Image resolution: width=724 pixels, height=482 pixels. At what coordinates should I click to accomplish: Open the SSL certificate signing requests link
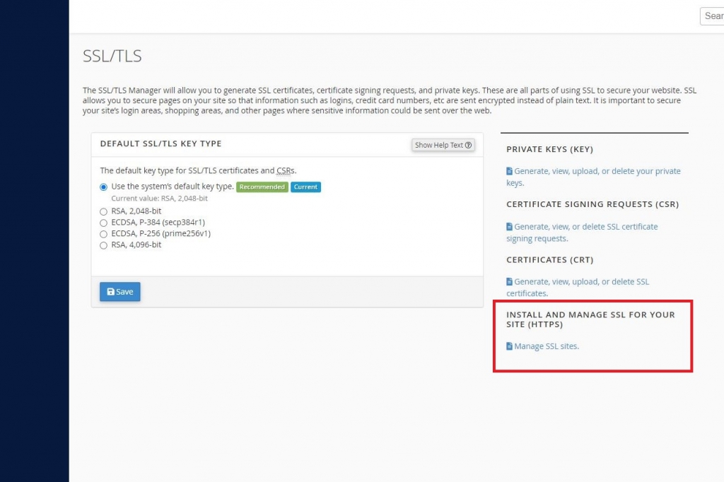coord(582,233)
